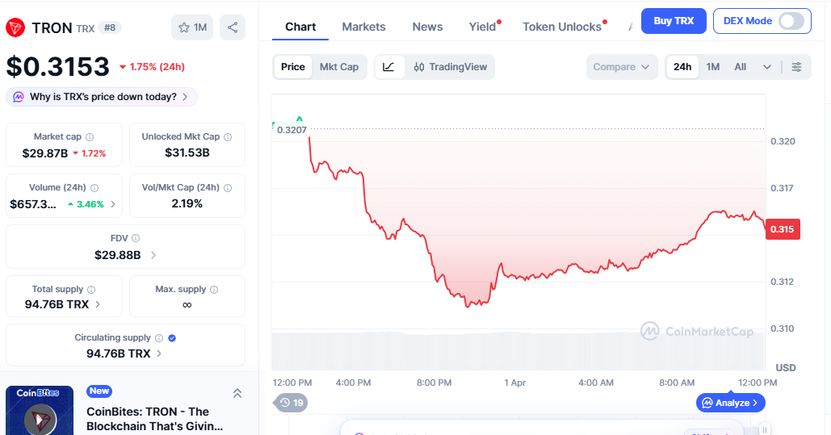Click info icon beside Vol/Mkt Cap (24h)

click(x=228, y=187)
